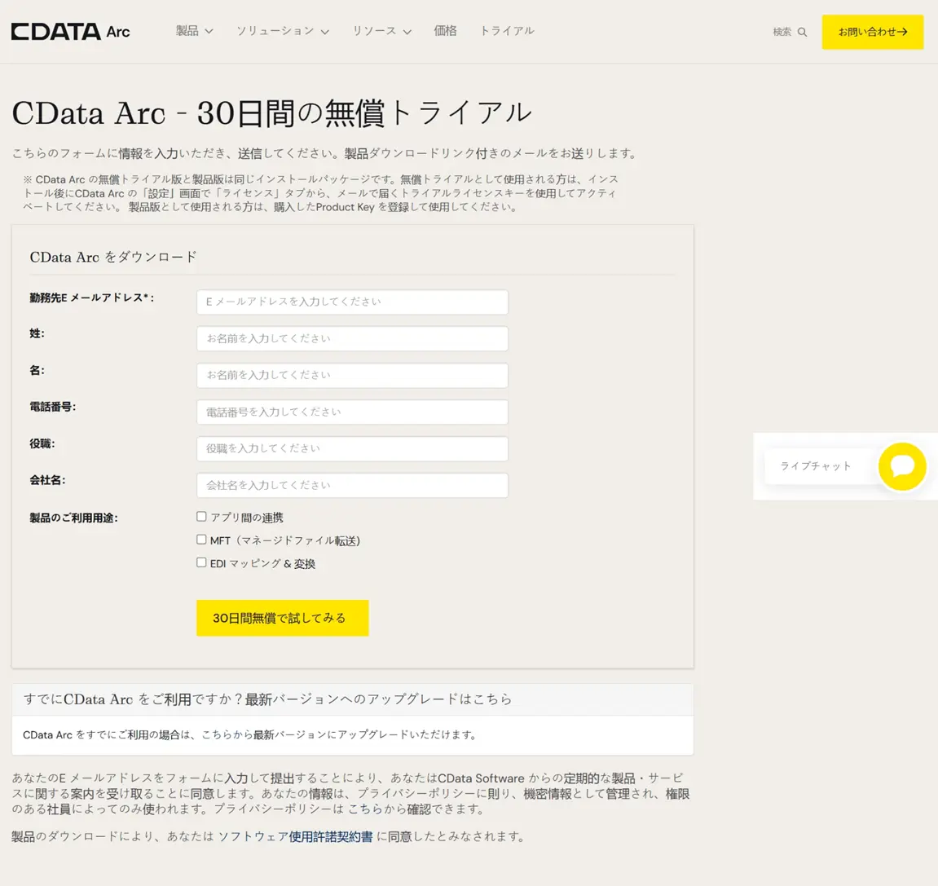
Task: Open the live chat bubble icon
Action: (x=902, y=466)
